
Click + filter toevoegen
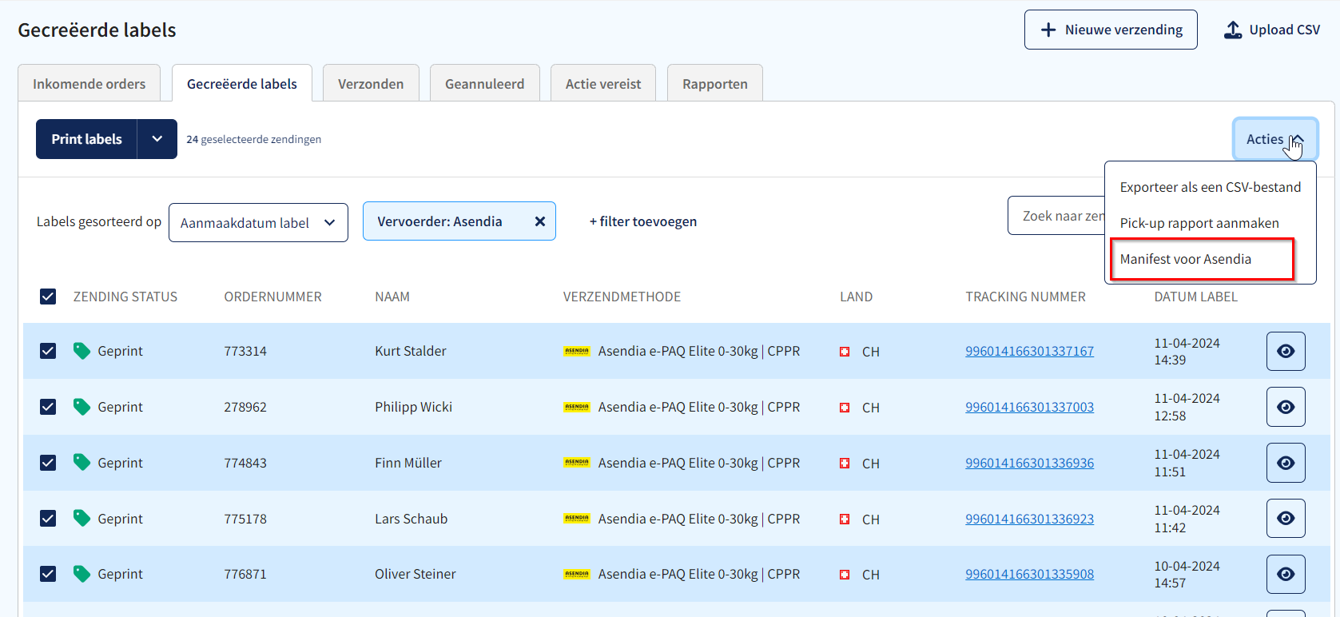click(x=643, y=221)
